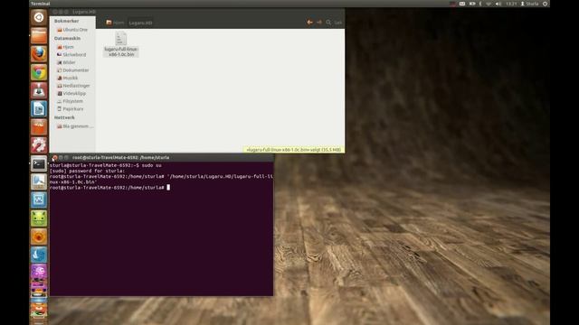The image size is (579, 325).
Task: Click the clock in the top panel
Action: click(511, 4)
